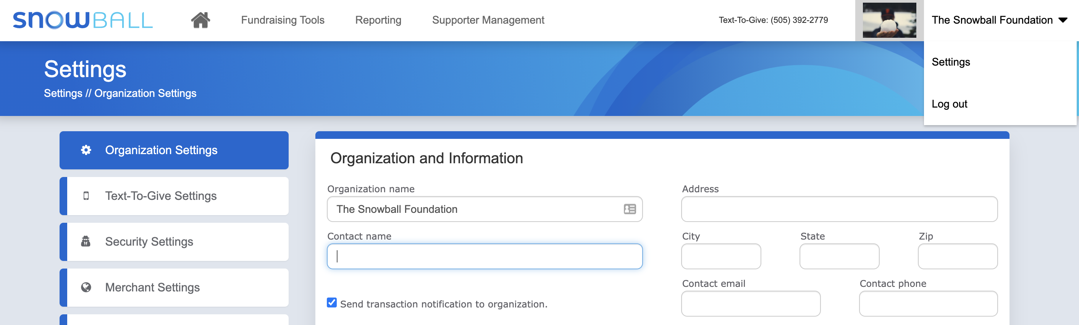Open the Reporting menu
Viewport: 1079px width, 325px height.
point(378,20)
